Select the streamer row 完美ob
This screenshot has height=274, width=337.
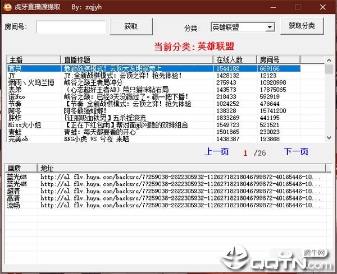[x=154, y=139]
